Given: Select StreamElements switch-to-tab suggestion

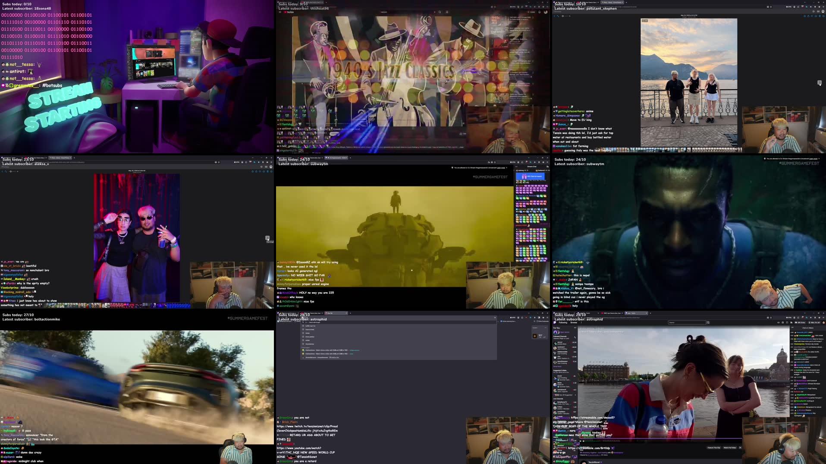Looking at the screenshot, I should (398, 357).
